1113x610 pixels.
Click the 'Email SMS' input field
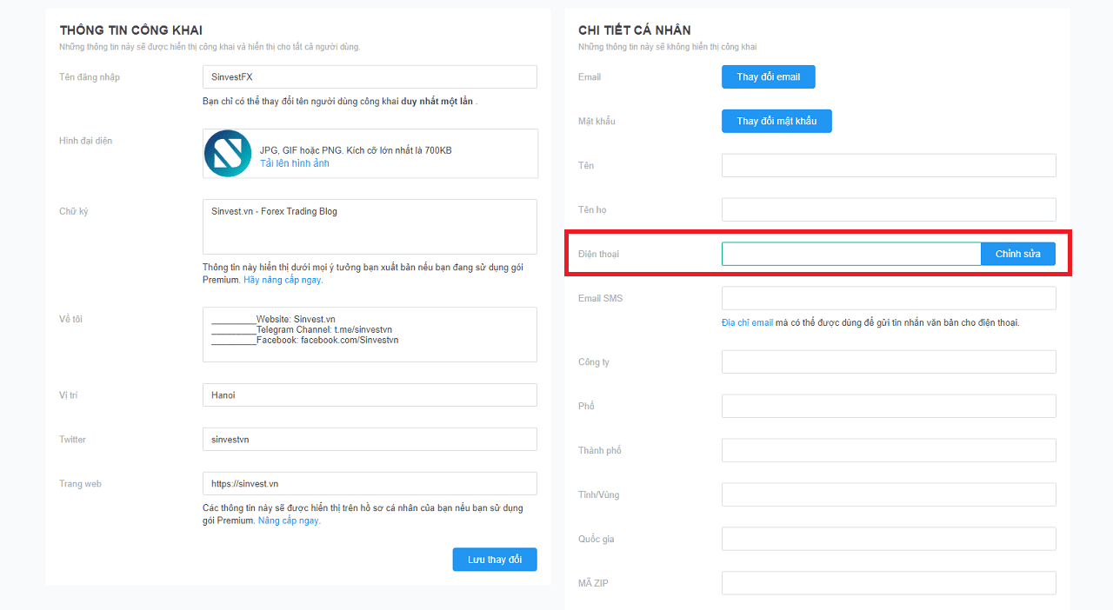889,299
